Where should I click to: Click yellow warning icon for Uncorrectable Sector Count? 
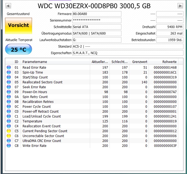pyautogui.click(x=9, y=136)
